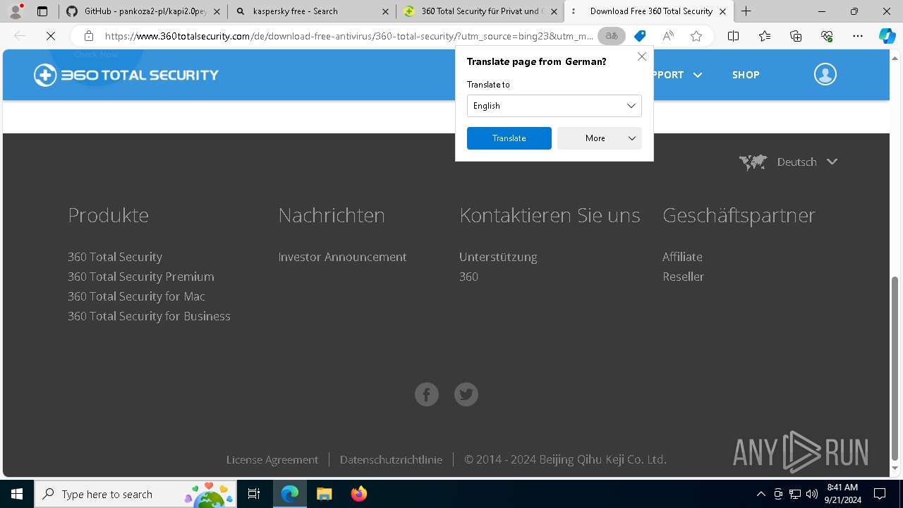The image size is (903, 508).
Task: Open Read aloud icon
Action: (x=668, y=36)
